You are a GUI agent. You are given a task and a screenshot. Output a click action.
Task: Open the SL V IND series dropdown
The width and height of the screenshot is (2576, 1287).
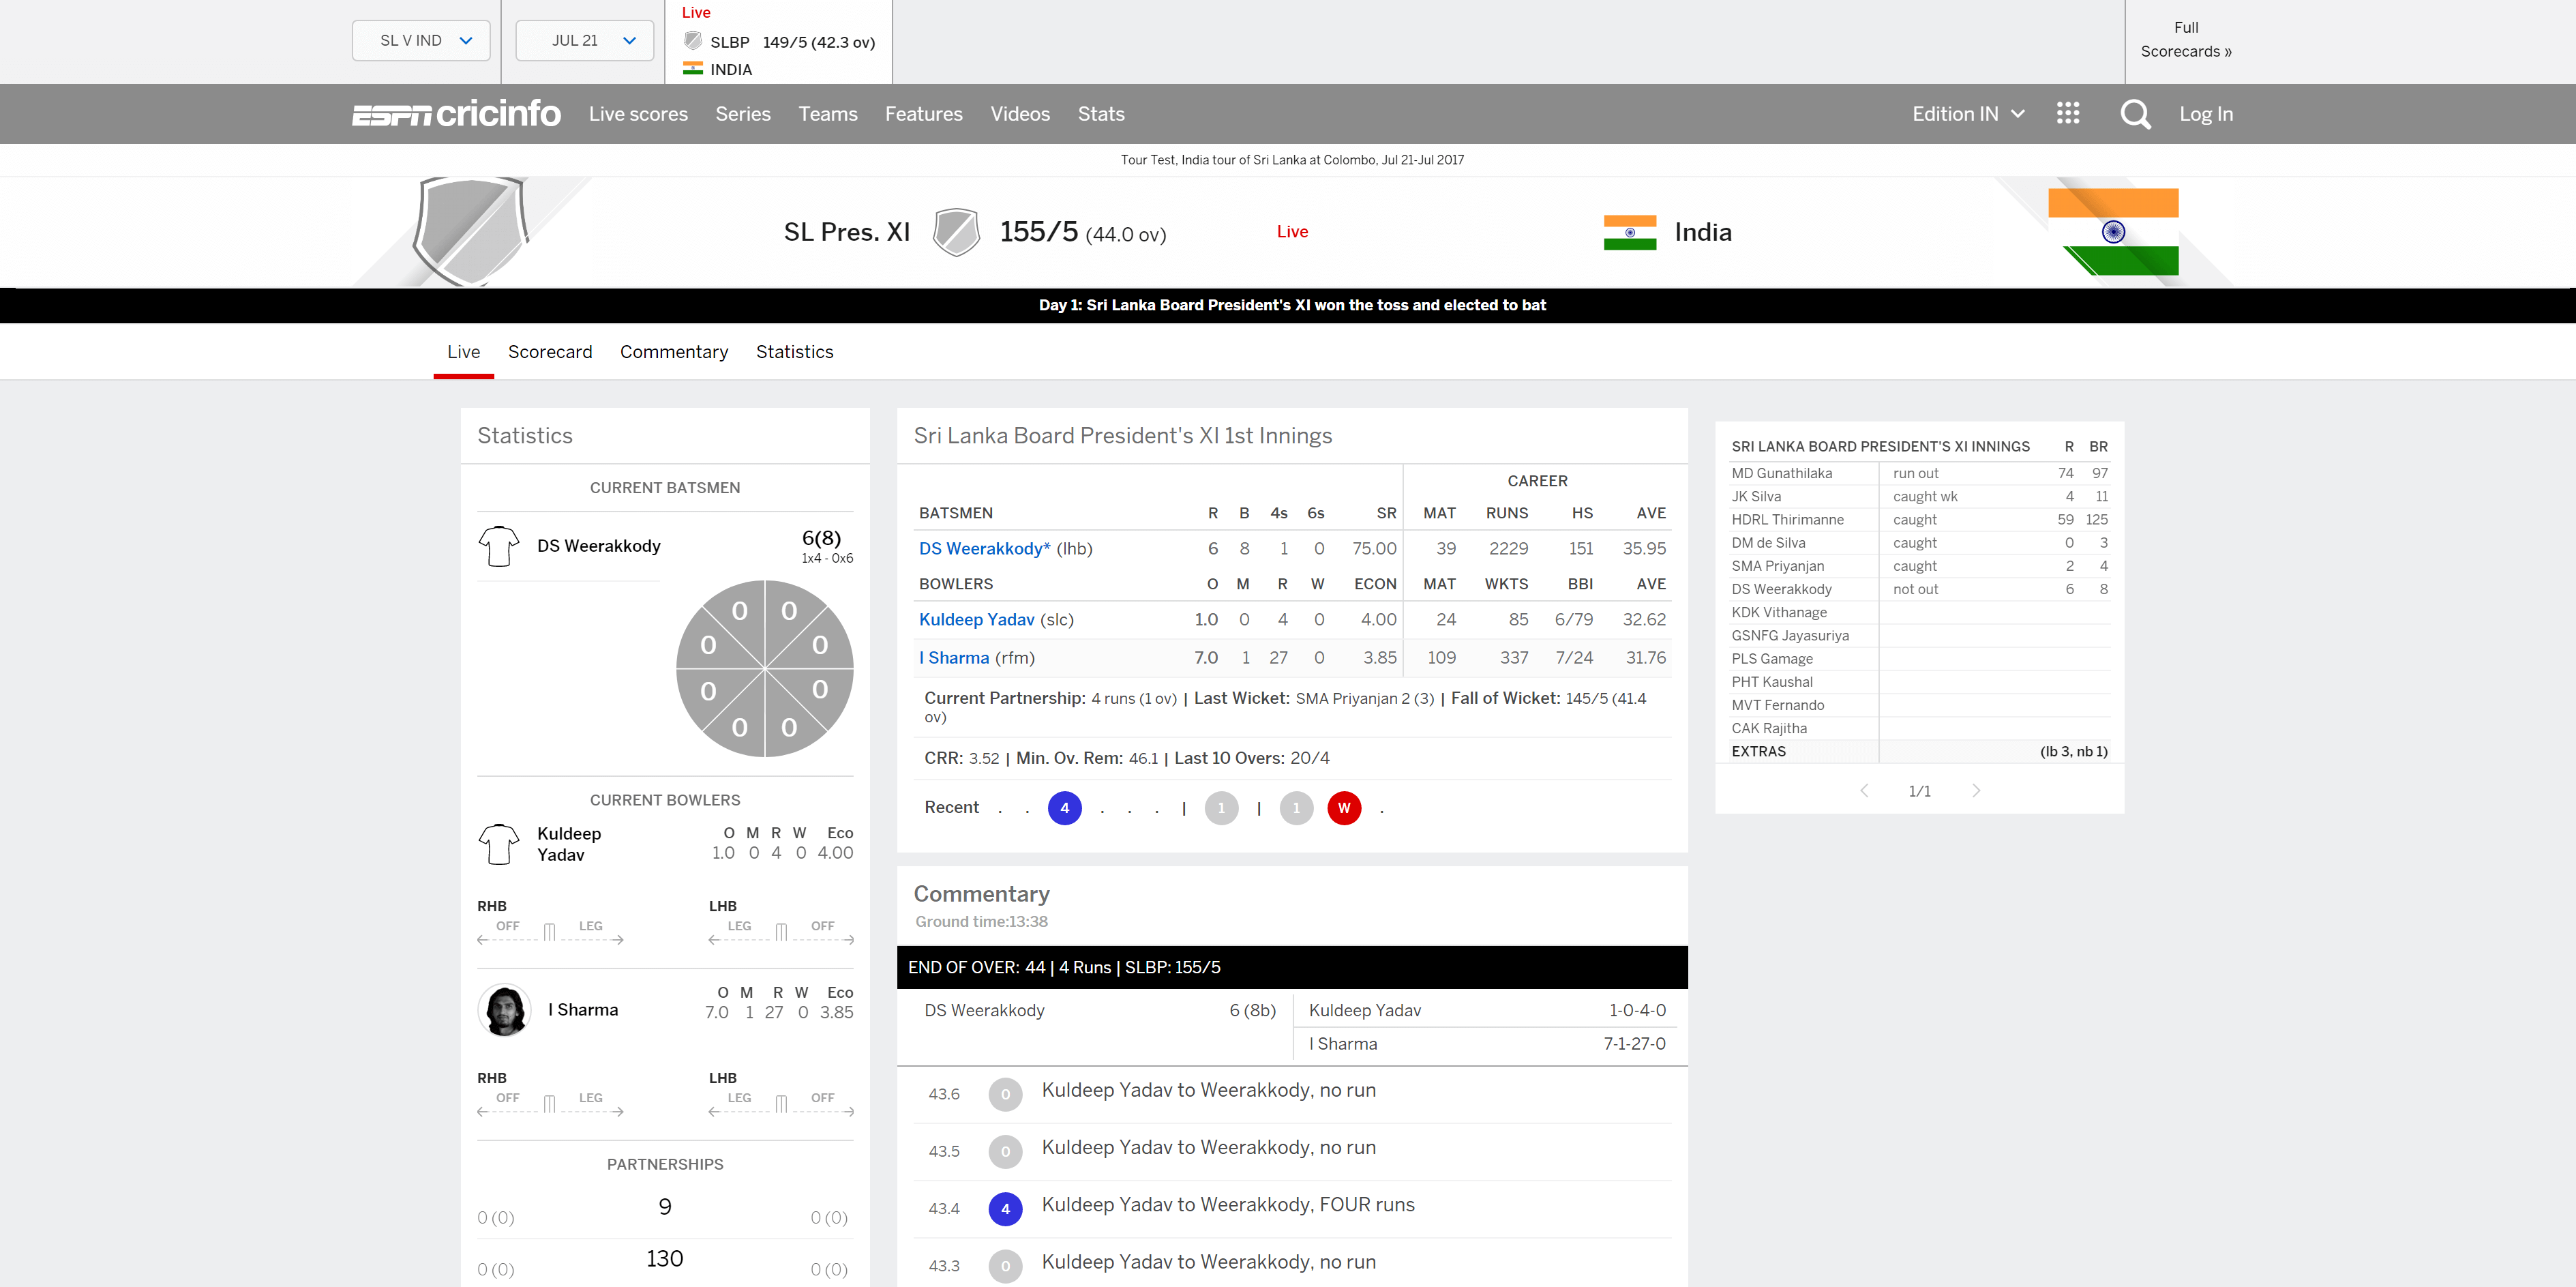tap(421, 41)
